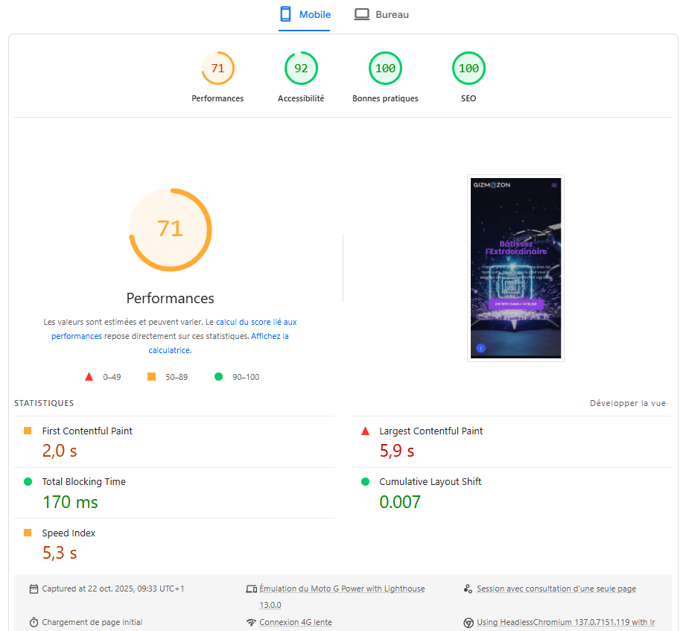
Task: Jump to Bonnes pratiques score gauge
Action: click(385, 69)
